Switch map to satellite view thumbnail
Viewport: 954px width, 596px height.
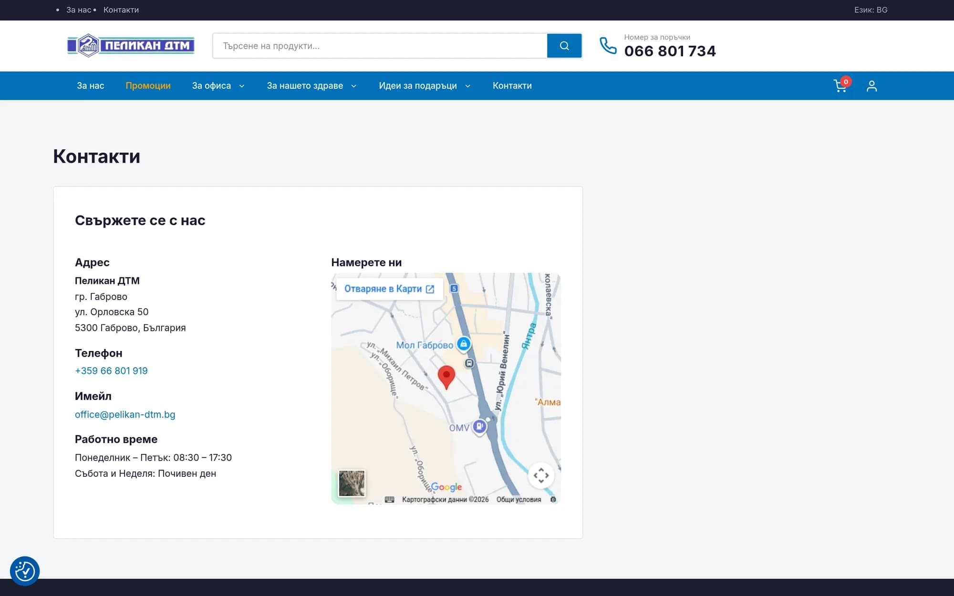(352, 483)
